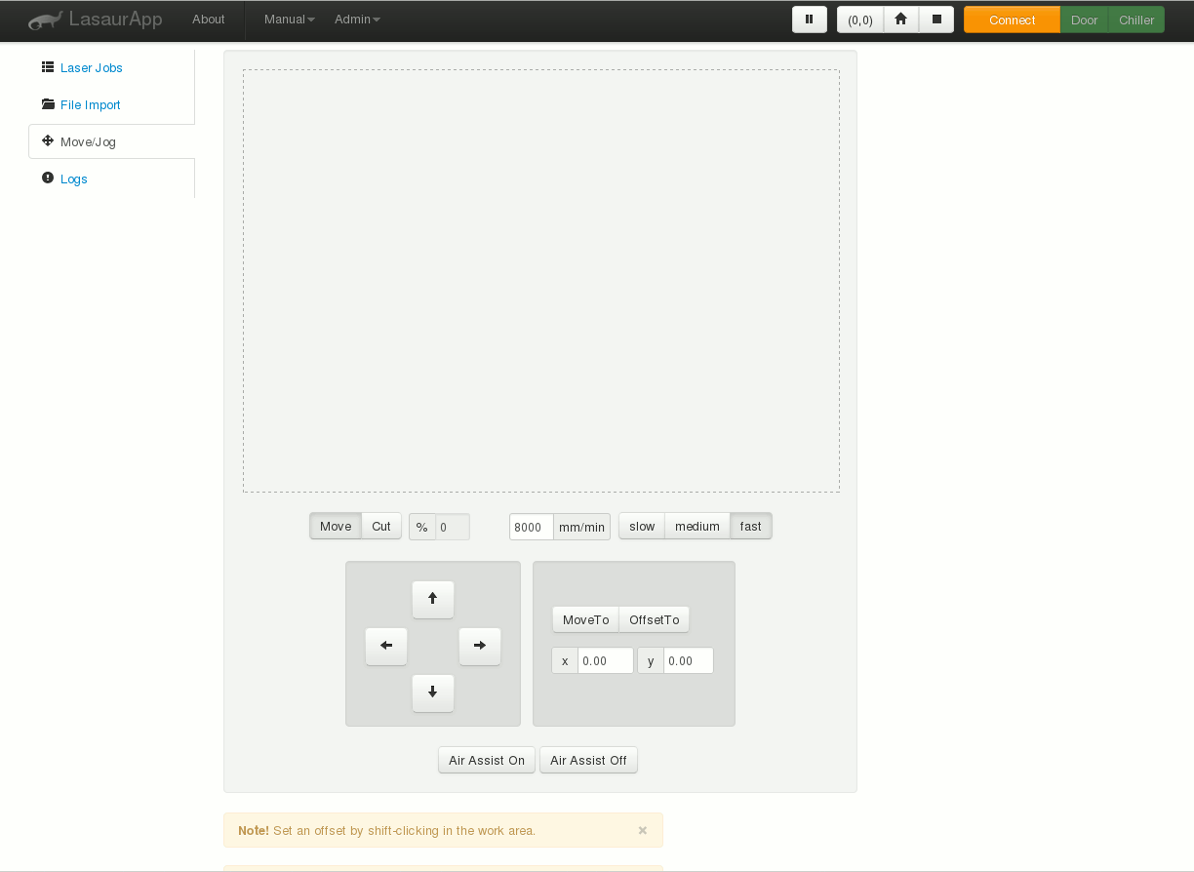Click the y coordinate input field
The height and width of the screenshot is (872, 1194).
pos(689,661)
